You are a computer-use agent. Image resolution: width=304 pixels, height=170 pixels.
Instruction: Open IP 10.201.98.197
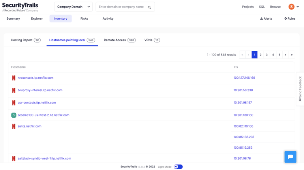tap(243, 103)
